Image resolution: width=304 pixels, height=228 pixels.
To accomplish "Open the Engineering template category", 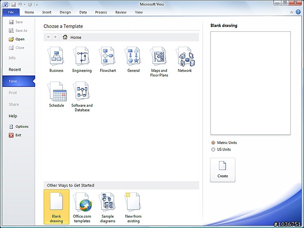I will coord(82,60).
